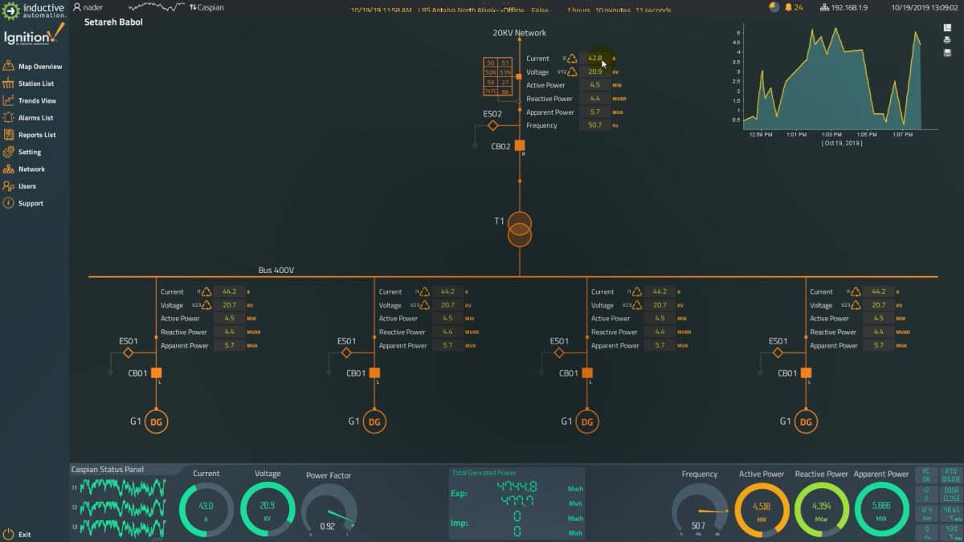Go to Station List in sidebar
Image resolution: width=964 pixels, height=542 pixels.
coord(29,84)
